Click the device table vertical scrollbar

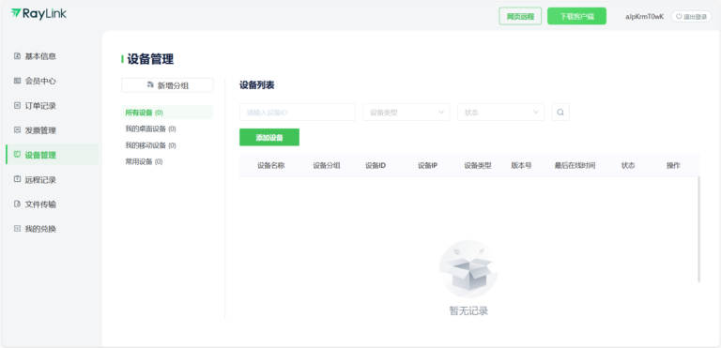point(698,229)
